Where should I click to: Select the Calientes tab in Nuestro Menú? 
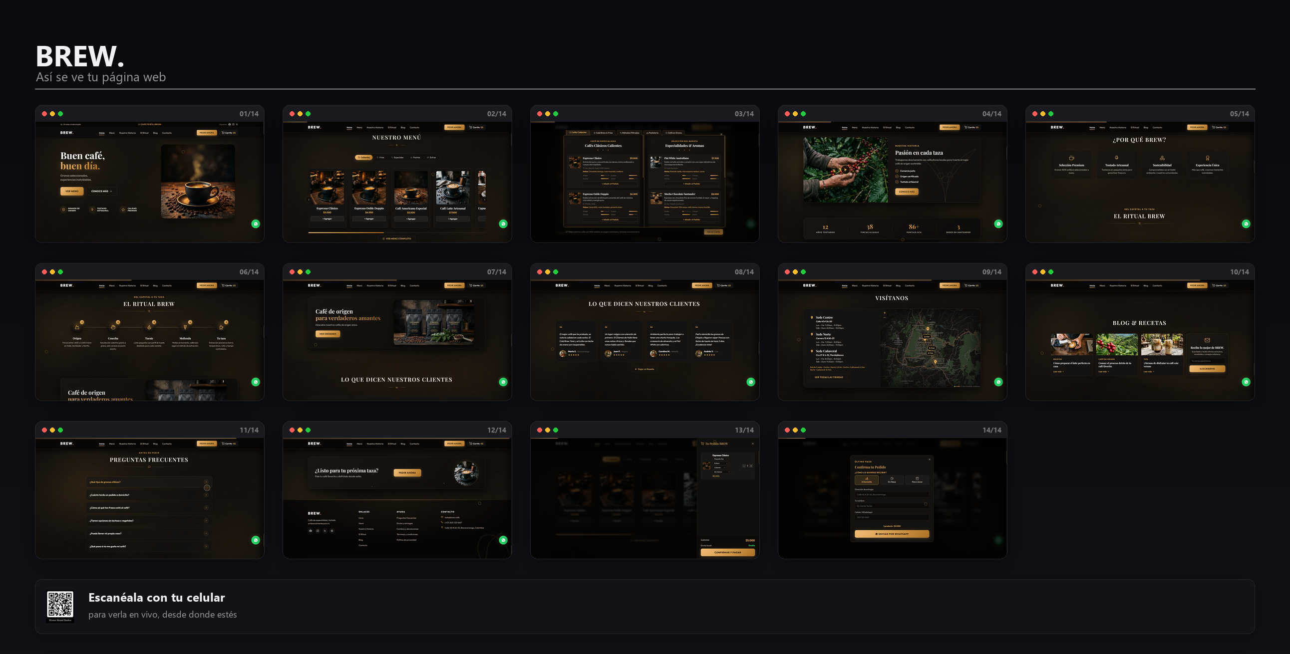click(363, 157)
